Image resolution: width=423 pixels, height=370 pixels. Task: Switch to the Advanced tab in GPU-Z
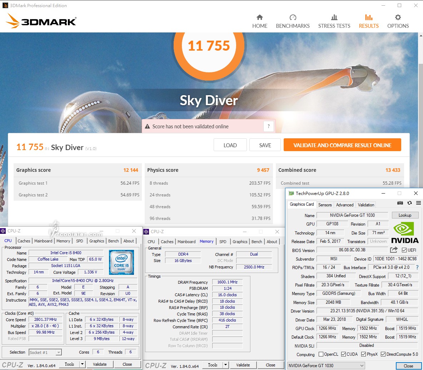344,205
